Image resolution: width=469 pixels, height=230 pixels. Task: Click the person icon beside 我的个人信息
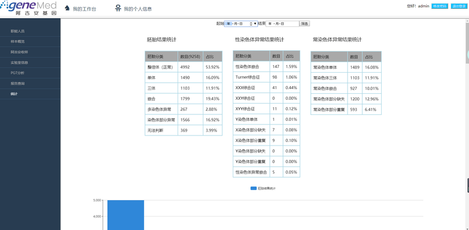click(118, 8)
